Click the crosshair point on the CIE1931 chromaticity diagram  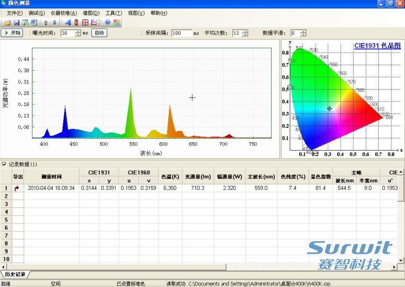point(329,108)
